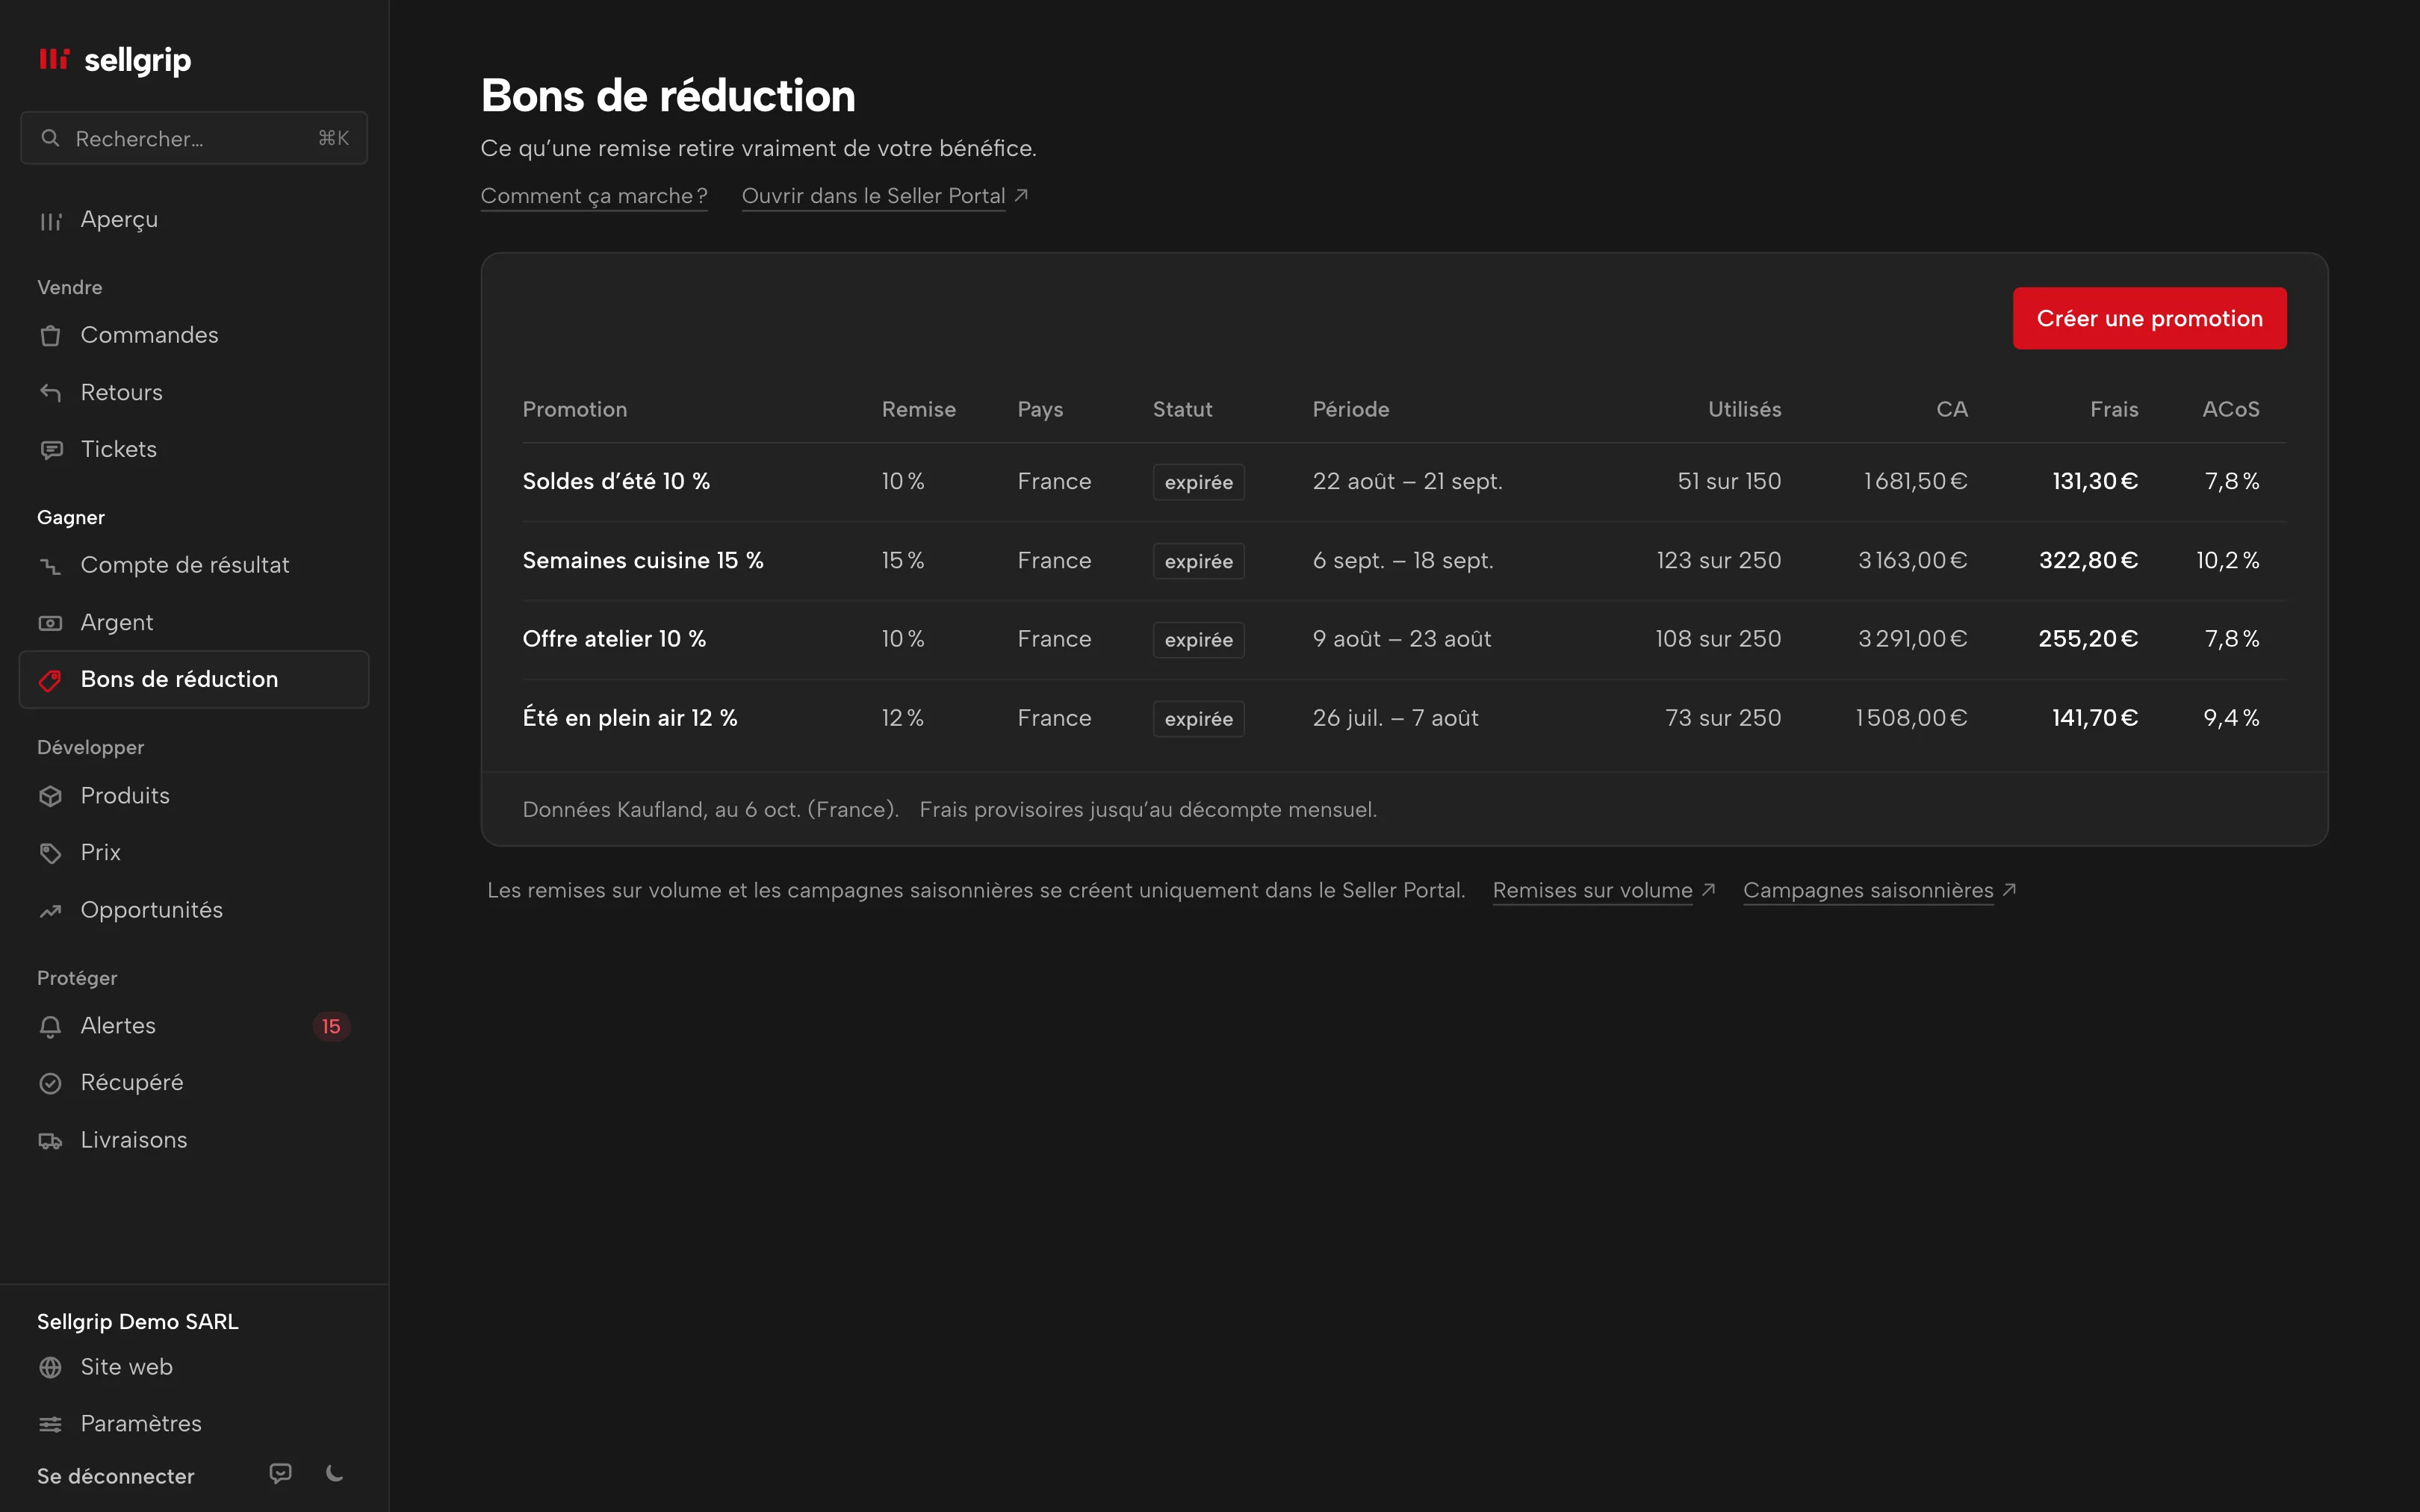This screenshot has height=1512, width=2420.
Task: Click the Site web globe icon
Action: tap(50, 1367)
